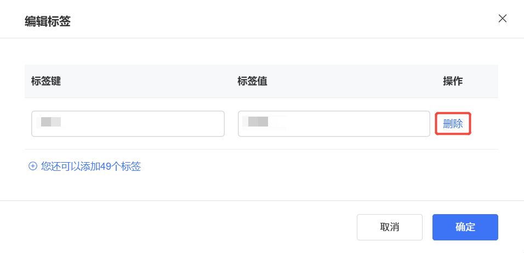Click the 标签值 column header

tap(252, 81)
